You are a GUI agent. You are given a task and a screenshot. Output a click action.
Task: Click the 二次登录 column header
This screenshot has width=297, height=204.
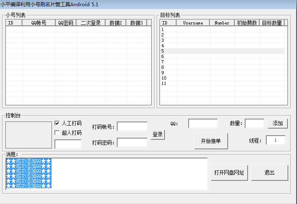click(91, 23)
